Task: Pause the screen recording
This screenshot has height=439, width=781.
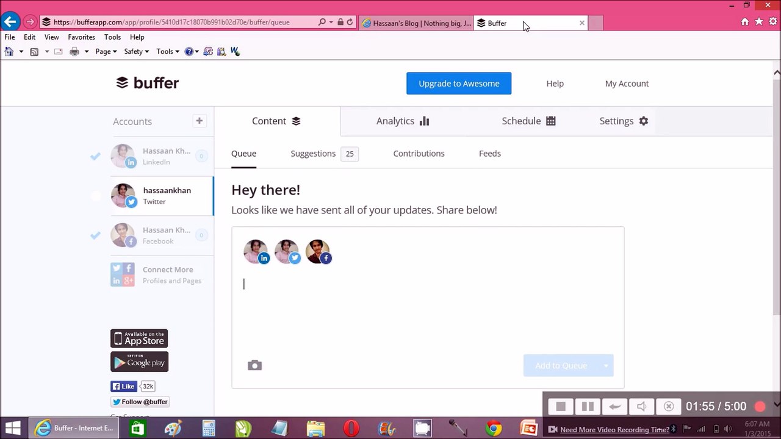Action: click(x=588, y=407)
